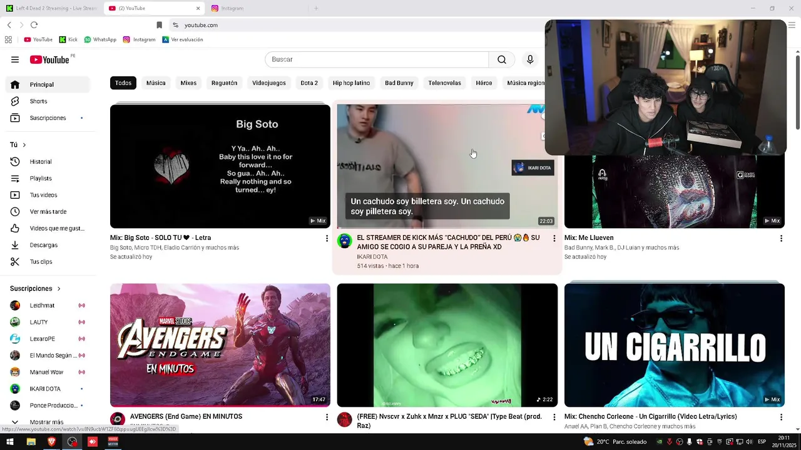Open Historial in the sidebar
Screen dimensions: 801x450
[48, 162]
